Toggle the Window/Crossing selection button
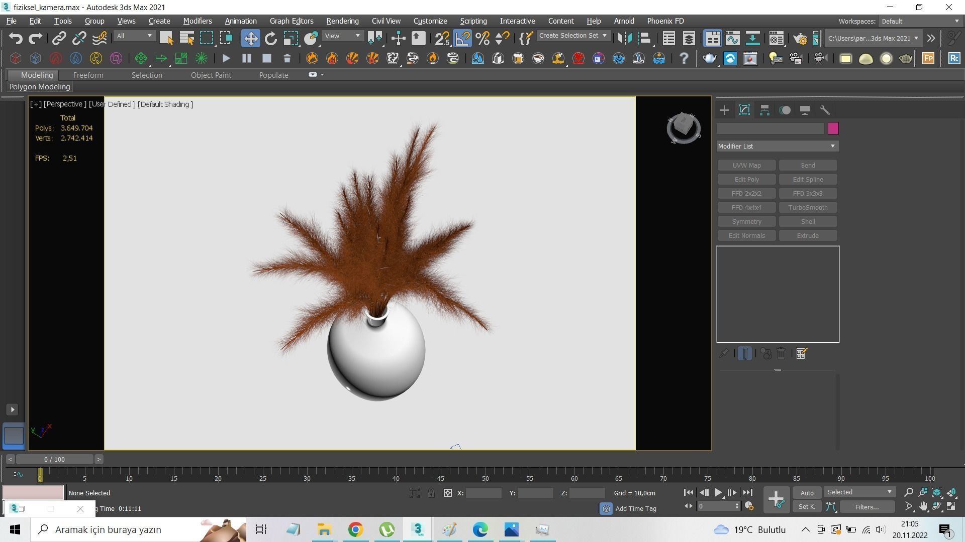This screenshot has height=542, width=965. pyautogui.click(x=226, y=38)
